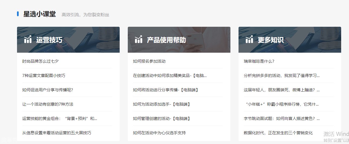This screenshot has width=349, height=144.
Task: Open the 运营技巧 category header
Action: click(68, 40)
